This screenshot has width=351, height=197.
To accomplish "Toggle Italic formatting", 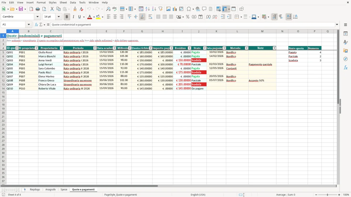I will [73, 17].
